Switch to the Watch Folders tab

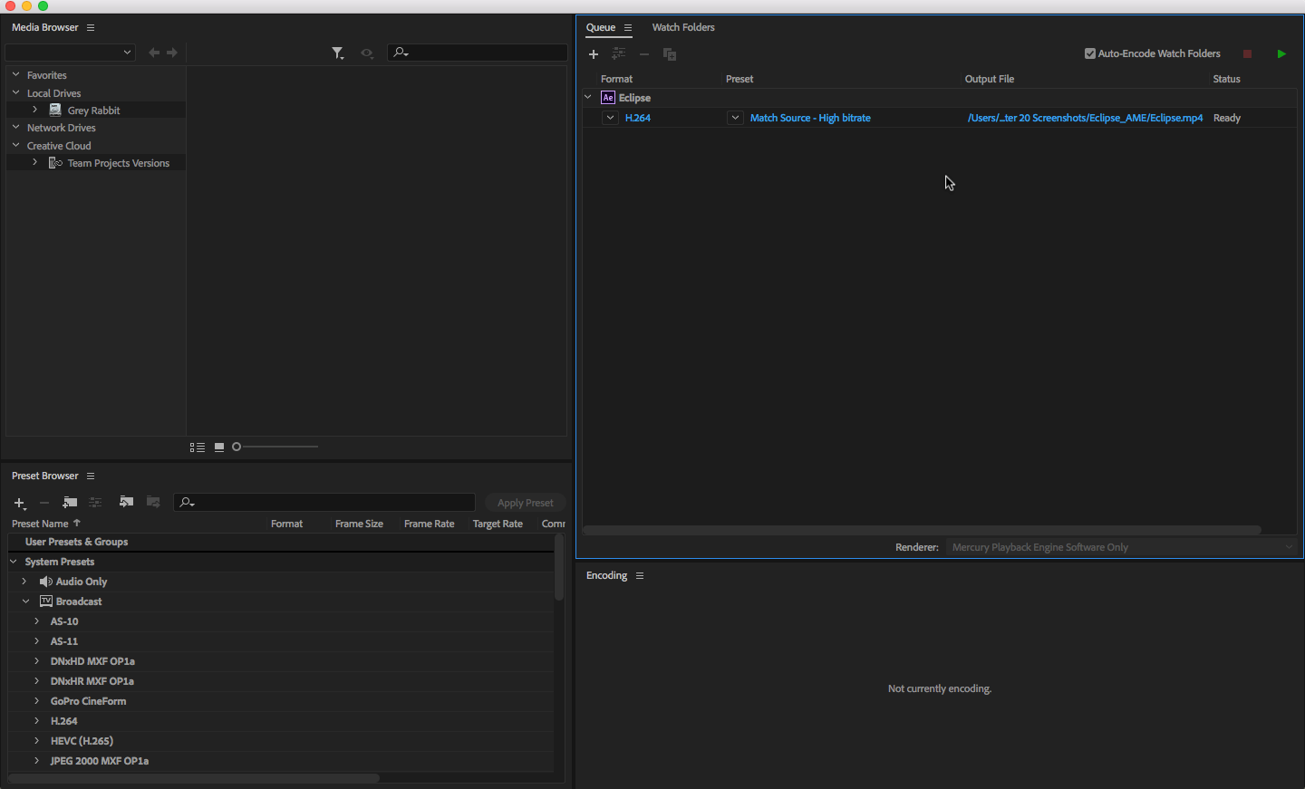click(683, 27)
